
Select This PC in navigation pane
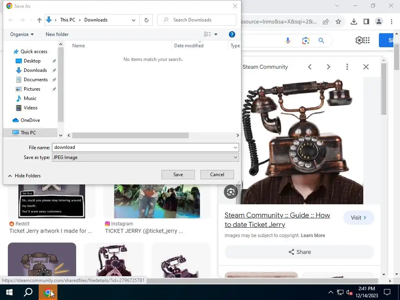[28, 133]
